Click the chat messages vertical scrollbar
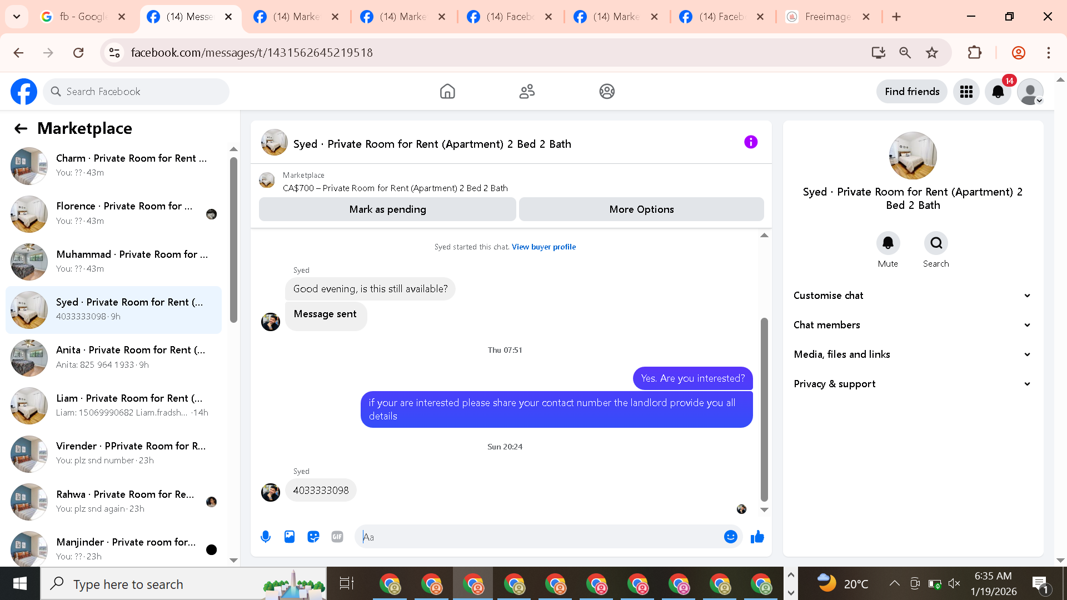This screenshot has height=600, width=1067. pos(764,409)
